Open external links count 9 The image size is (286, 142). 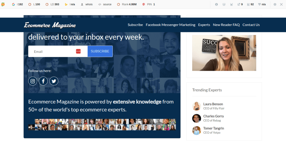[x=240, y=4]
